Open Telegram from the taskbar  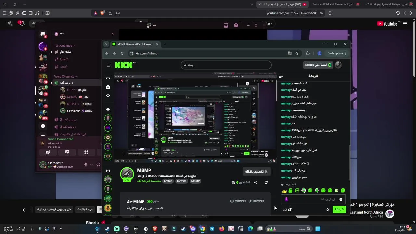coord(212,229)
